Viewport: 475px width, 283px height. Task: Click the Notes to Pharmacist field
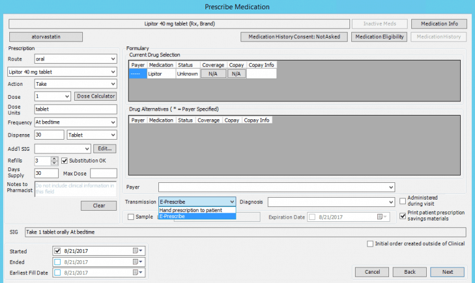pyautogui.click(x=75, y=188)
